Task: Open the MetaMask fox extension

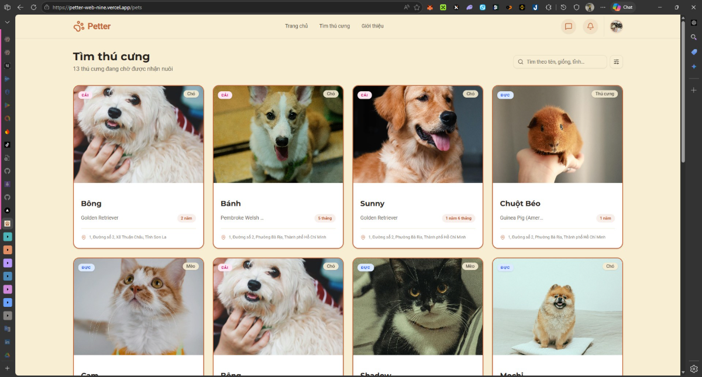Action: coord(430,8)
